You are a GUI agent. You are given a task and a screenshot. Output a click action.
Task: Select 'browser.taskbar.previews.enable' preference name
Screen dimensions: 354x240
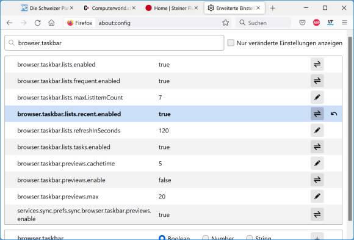pyautogui.click(x=61, y=180)
